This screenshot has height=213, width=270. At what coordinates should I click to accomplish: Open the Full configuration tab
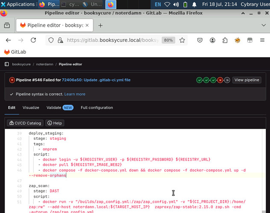(97, 108)
